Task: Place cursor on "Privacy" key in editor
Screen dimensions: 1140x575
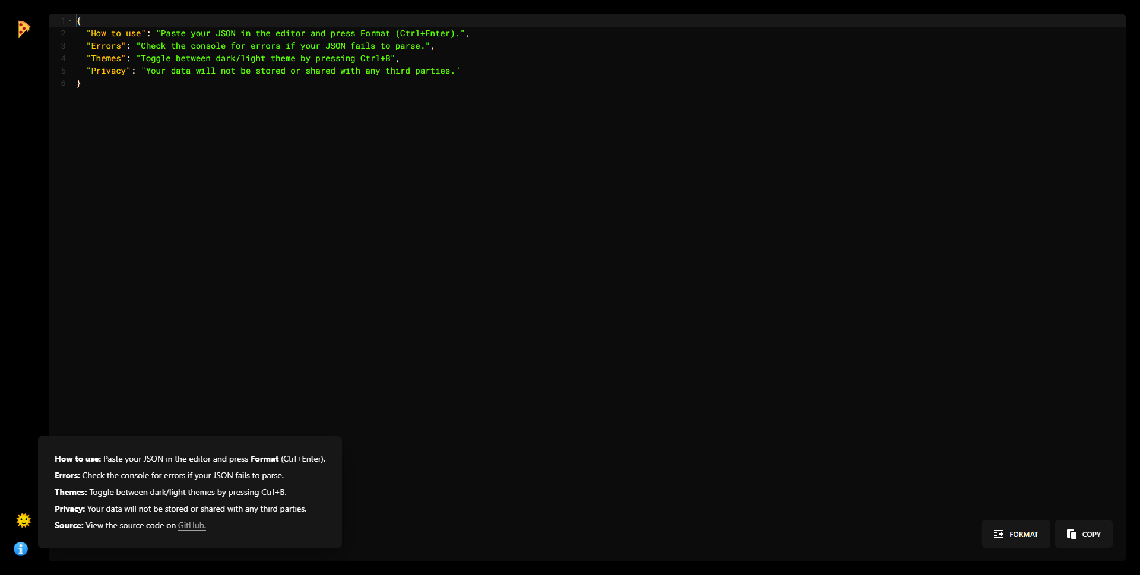Action: pyautogui.click(x=109, y=71)
